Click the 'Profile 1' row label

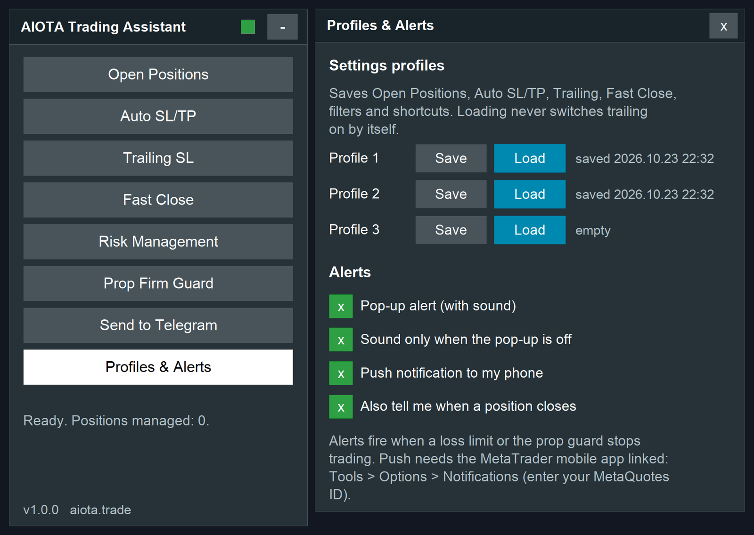pos(354,158)
